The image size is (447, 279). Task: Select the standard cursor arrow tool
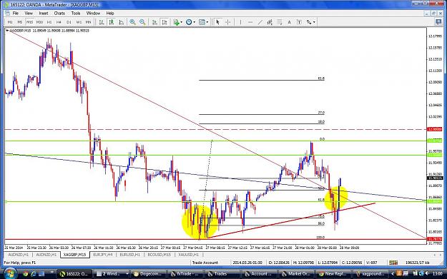click(x=218, y=22)
